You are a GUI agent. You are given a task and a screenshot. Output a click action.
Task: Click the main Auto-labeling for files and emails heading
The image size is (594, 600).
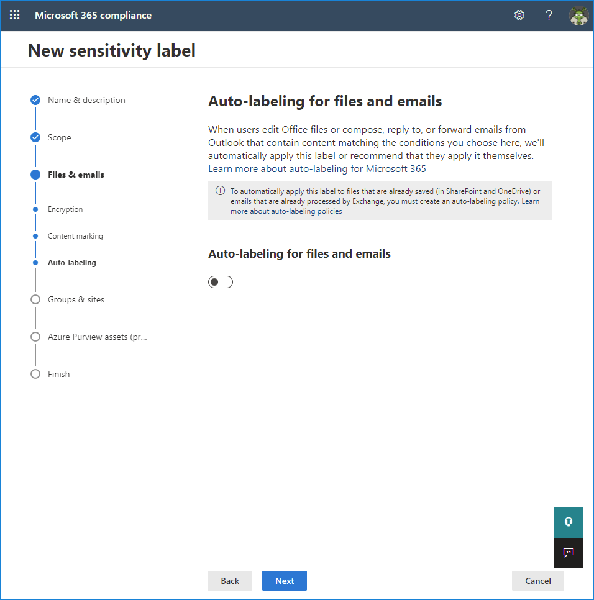325,101
